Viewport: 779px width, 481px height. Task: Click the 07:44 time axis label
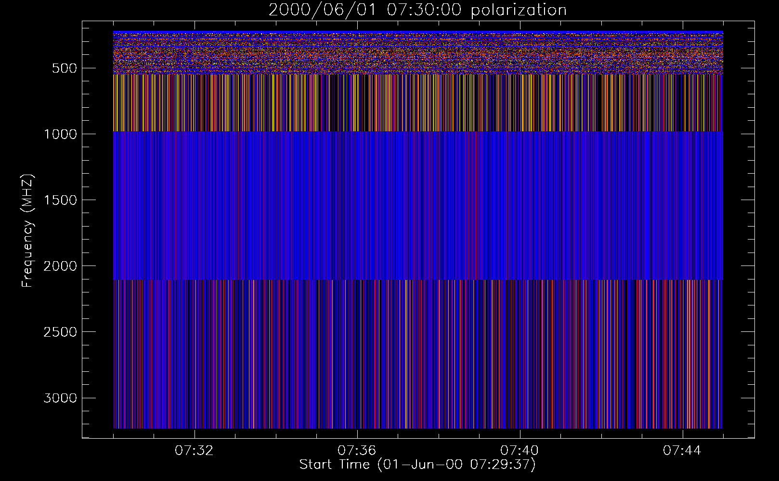pos(682,451)
